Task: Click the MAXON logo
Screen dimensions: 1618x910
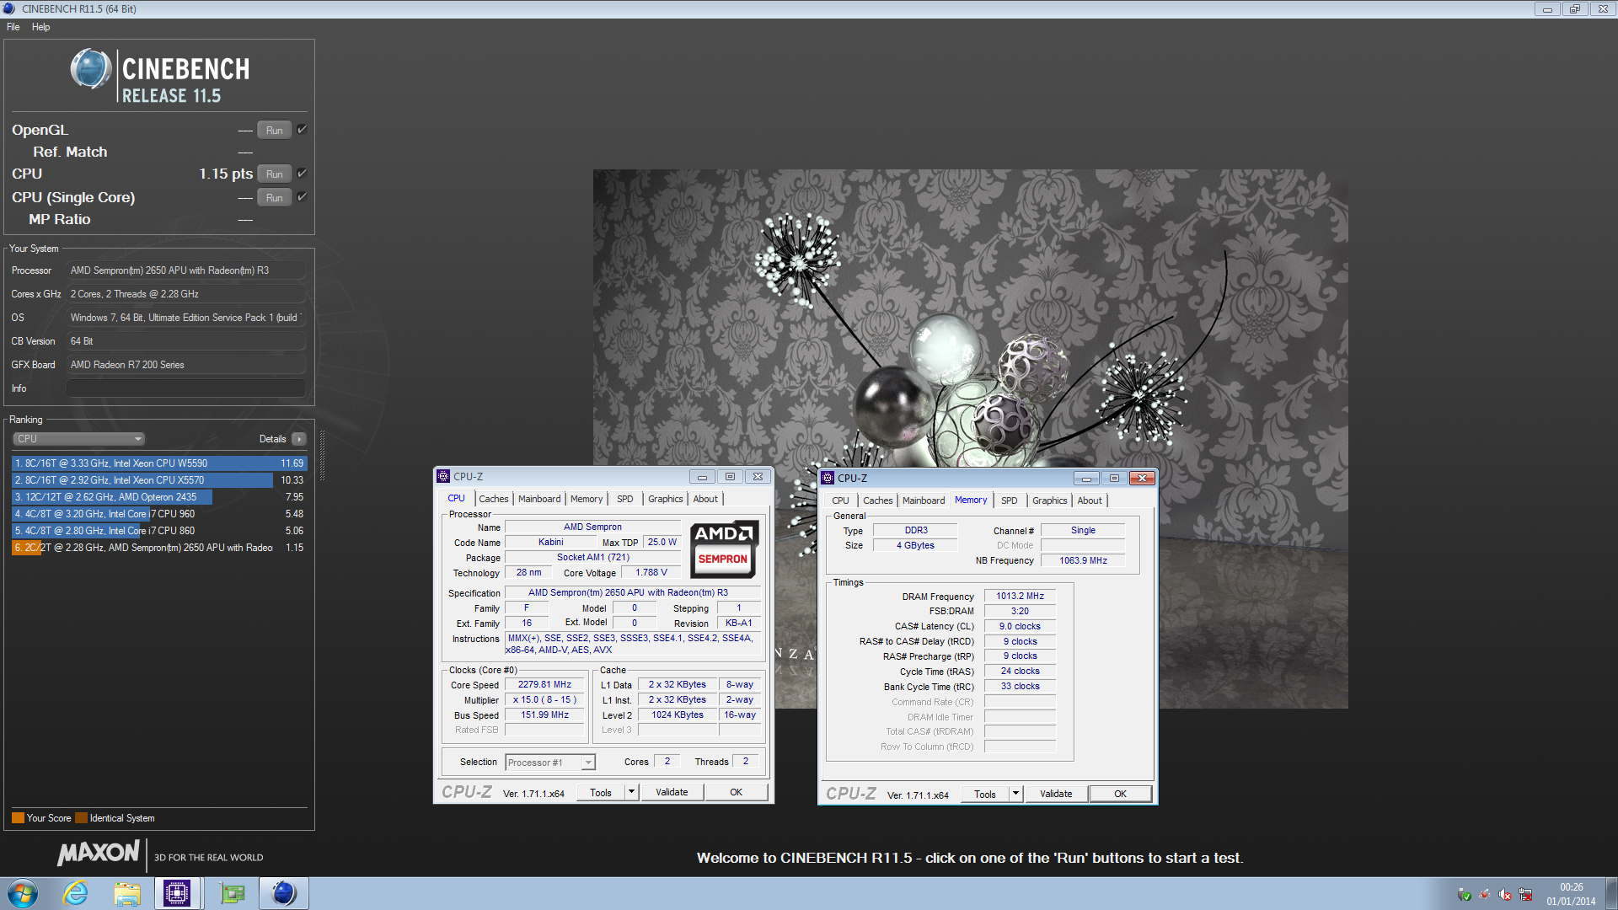Action: [x=99, y=853]
